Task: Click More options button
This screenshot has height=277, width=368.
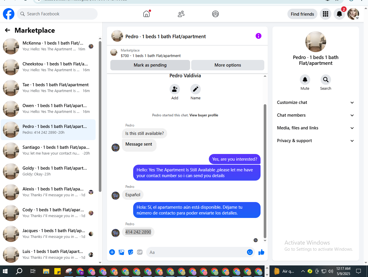Action: [228, 65]
